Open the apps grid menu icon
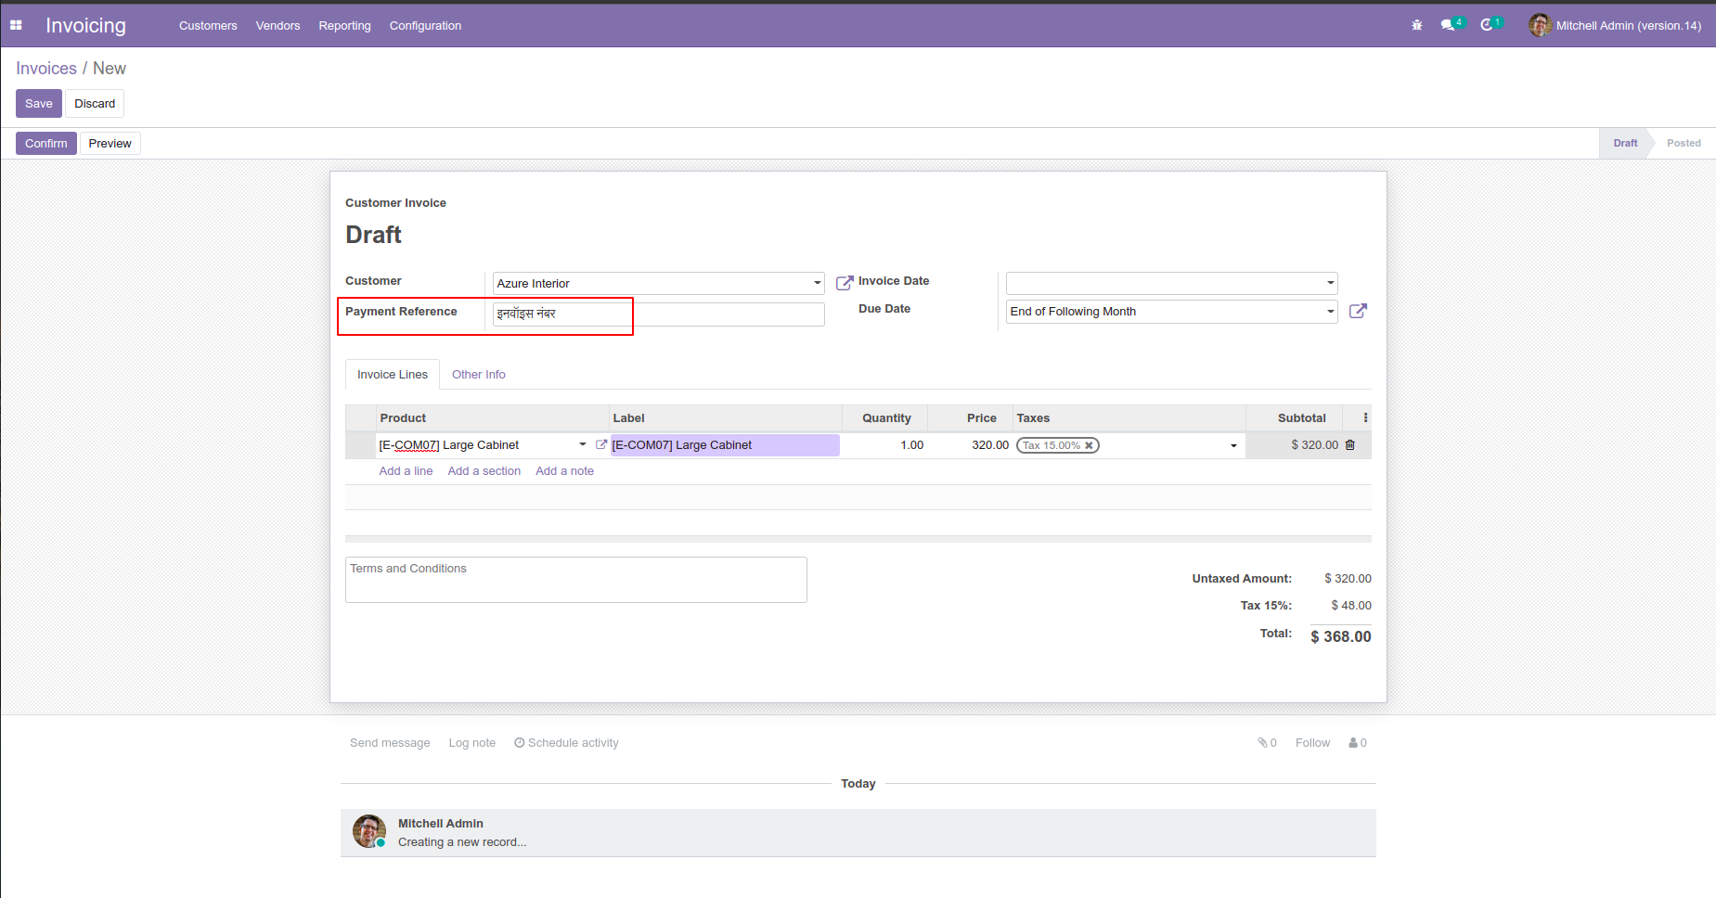This screenshot has width=1716, height=898. tap(16, 25)
